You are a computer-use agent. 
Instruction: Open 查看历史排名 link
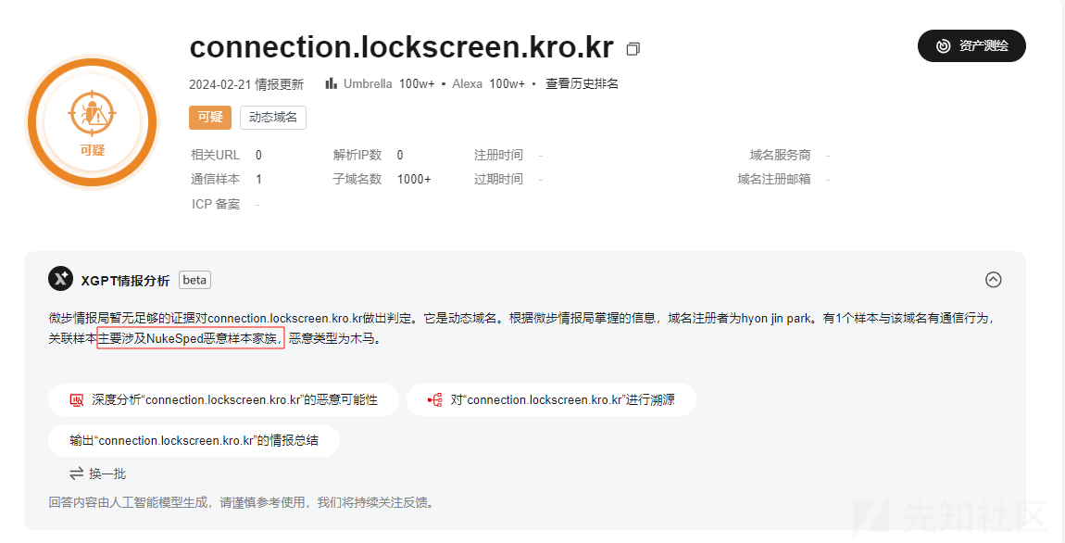click(583, 83)
